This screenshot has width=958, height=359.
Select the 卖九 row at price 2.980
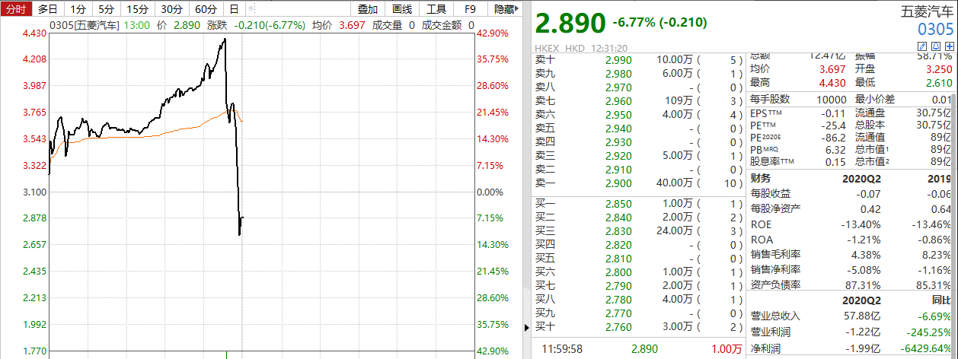pos(638,73)
